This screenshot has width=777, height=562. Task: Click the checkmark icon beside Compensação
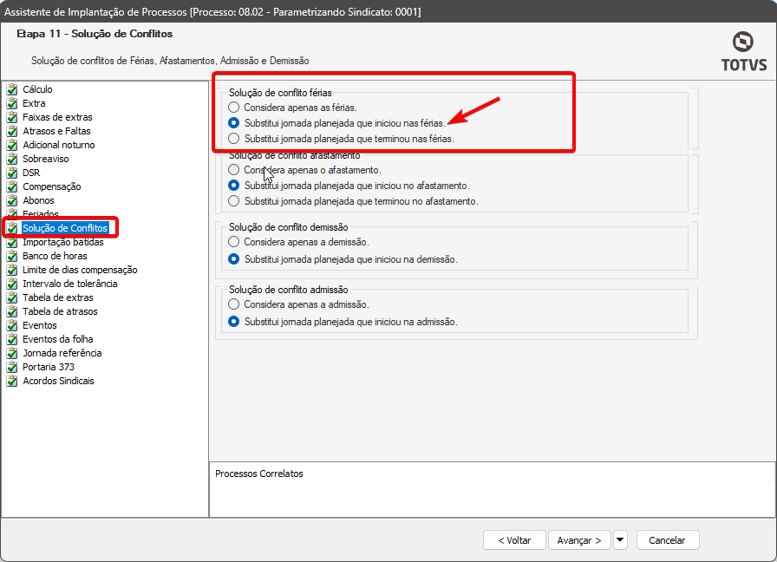click(12, 186)
